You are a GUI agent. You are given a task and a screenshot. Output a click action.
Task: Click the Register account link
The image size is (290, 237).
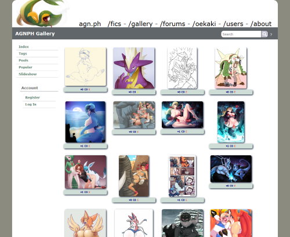(x=32, y=97)
